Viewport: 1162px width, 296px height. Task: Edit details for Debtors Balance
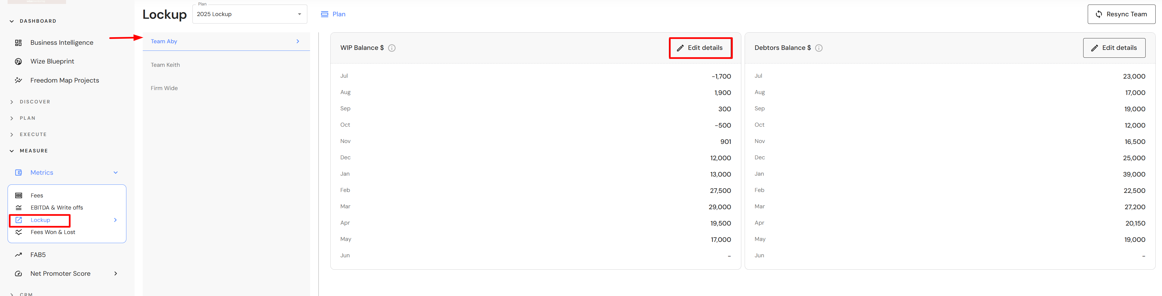point(1114,48)
